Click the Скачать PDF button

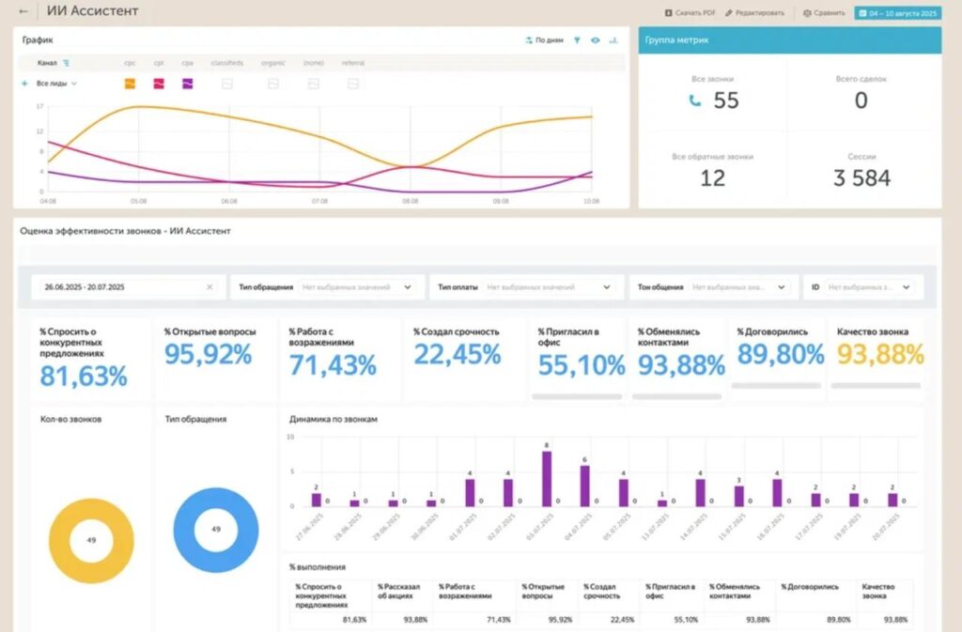click(690, 13)
